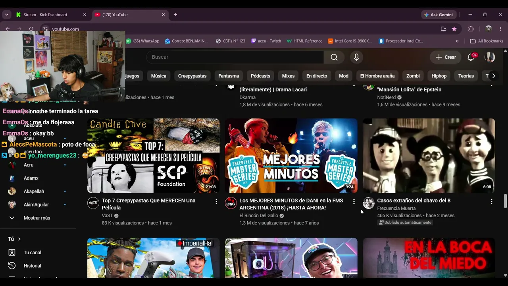Open the Top 7 Creepypastas Que MERECEN Una Película title
The image size is (508, 286).
[x=149, y=204]
